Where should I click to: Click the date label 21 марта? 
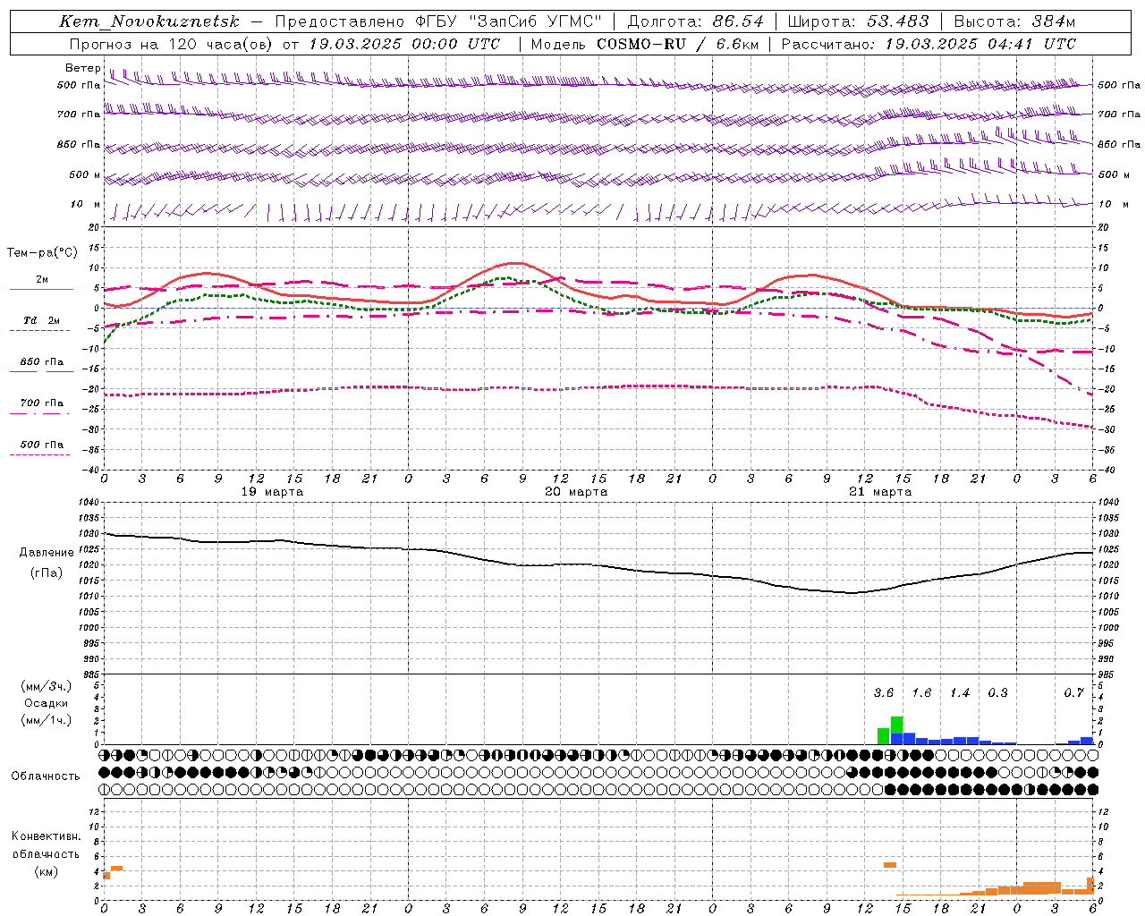(880, 492)
